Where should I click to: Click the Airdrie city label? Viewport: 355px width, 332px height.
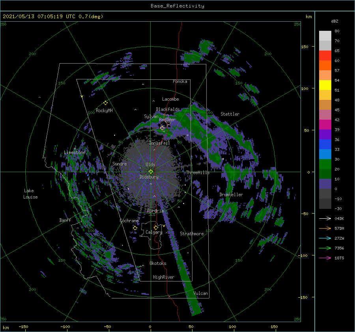point(155,211)
